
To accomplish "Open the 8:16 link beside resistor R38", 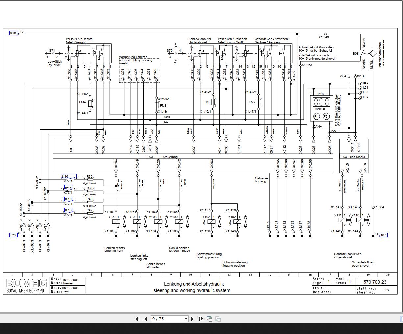I will pos(69,188).
